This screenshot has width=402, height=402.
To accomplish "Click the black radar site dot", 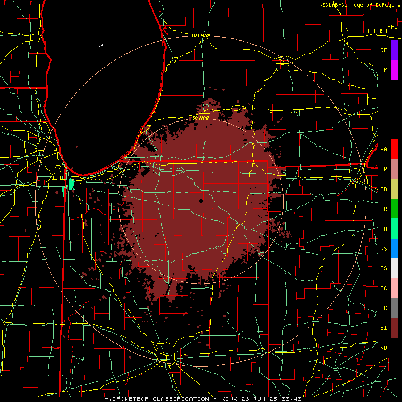I will (201, 201).
